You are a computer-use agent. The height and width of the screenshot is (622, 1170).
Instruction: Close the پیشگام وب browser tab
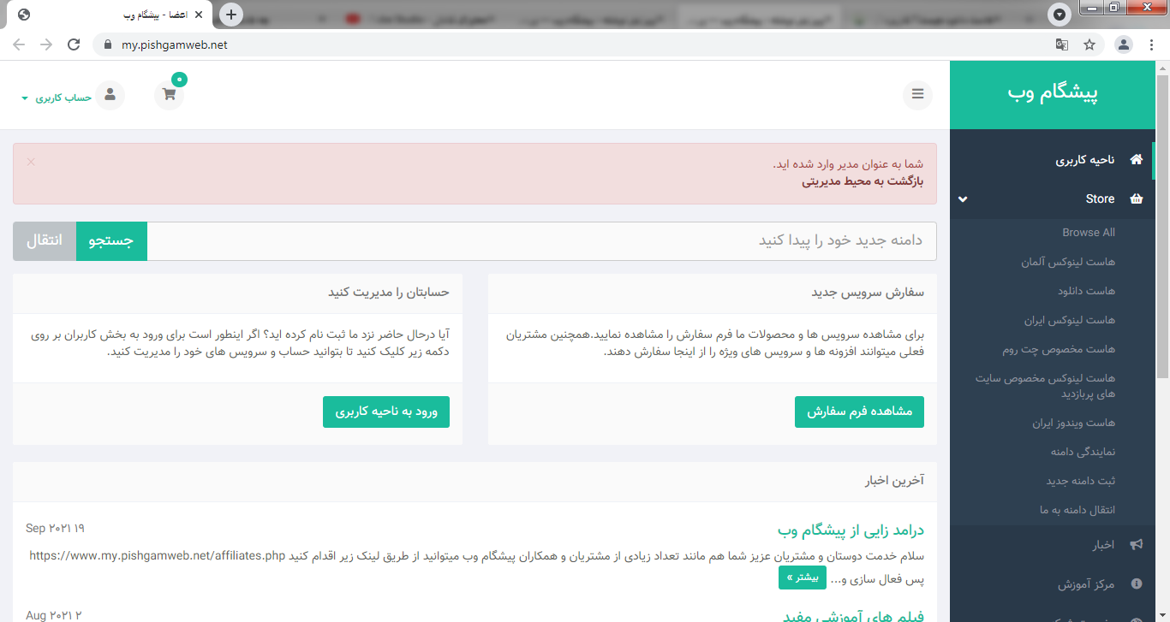(x=200, y=15)
